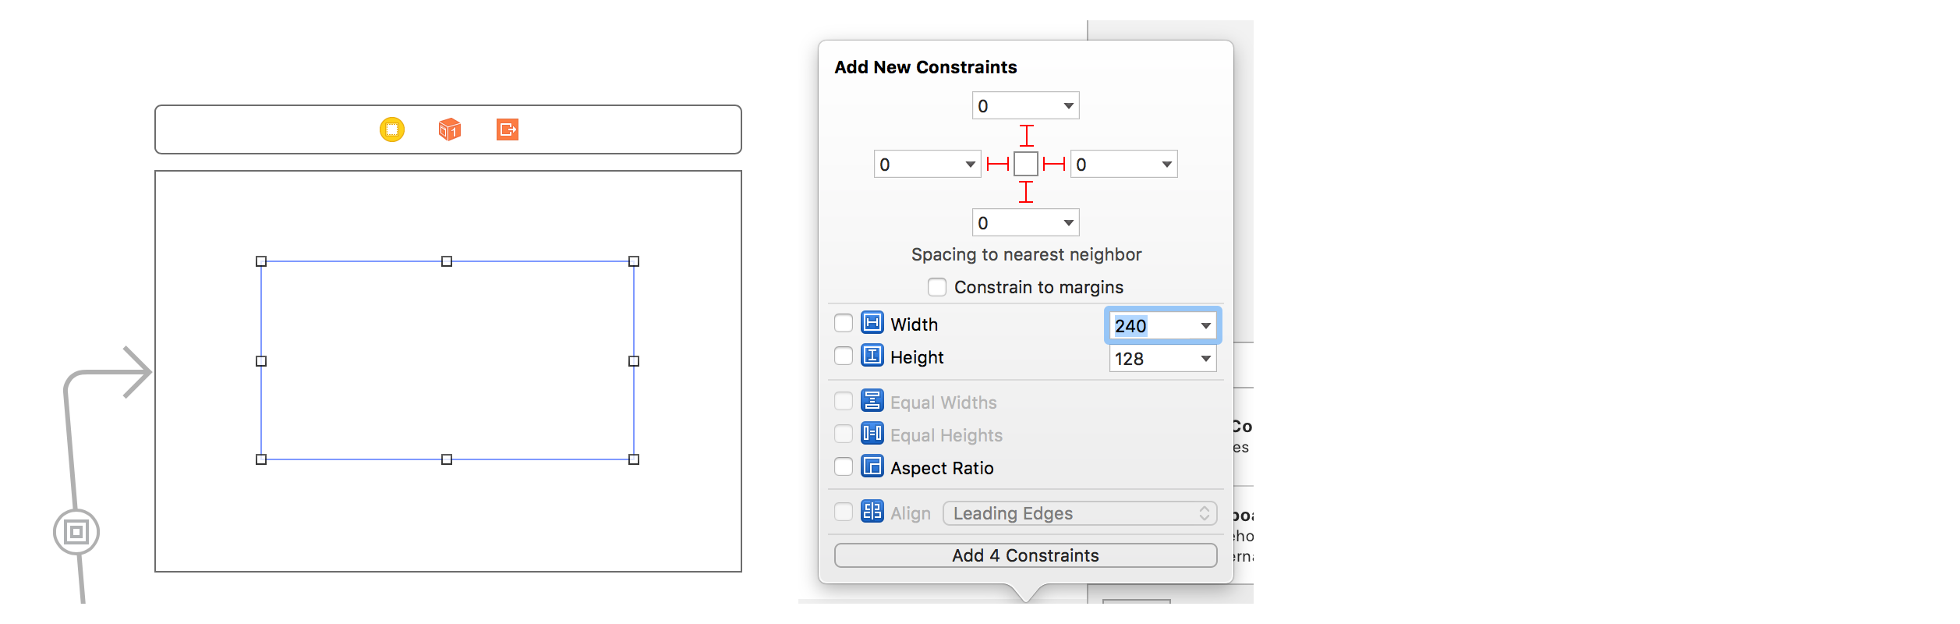Select the bottom-right resize handle of the view
The image size is (1960, 624).
pos(634,459)
